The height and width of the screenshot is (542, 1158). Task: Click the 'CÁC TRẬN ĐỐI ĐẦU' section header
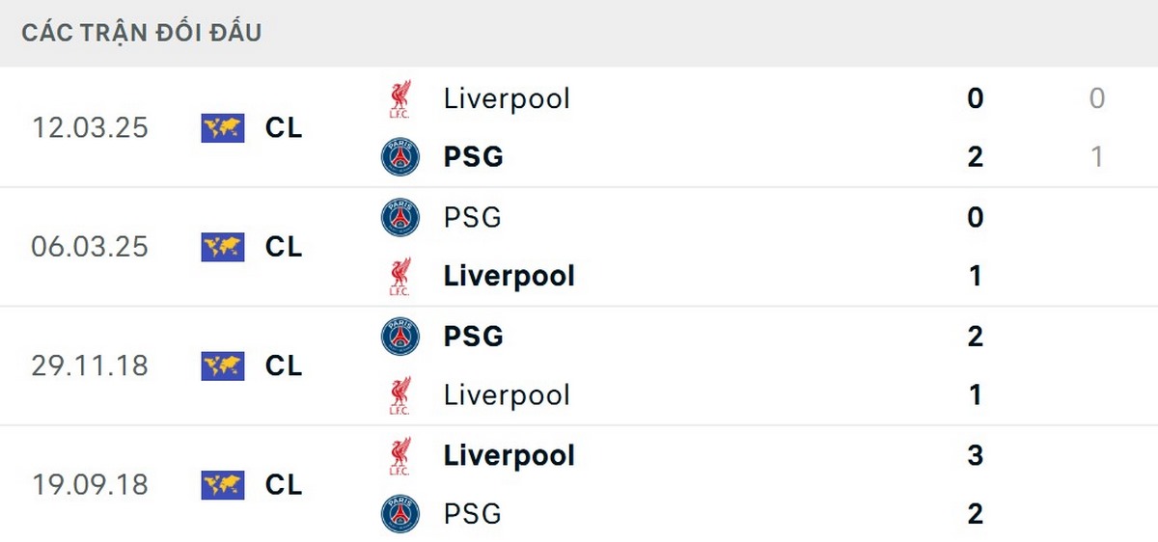142,33
